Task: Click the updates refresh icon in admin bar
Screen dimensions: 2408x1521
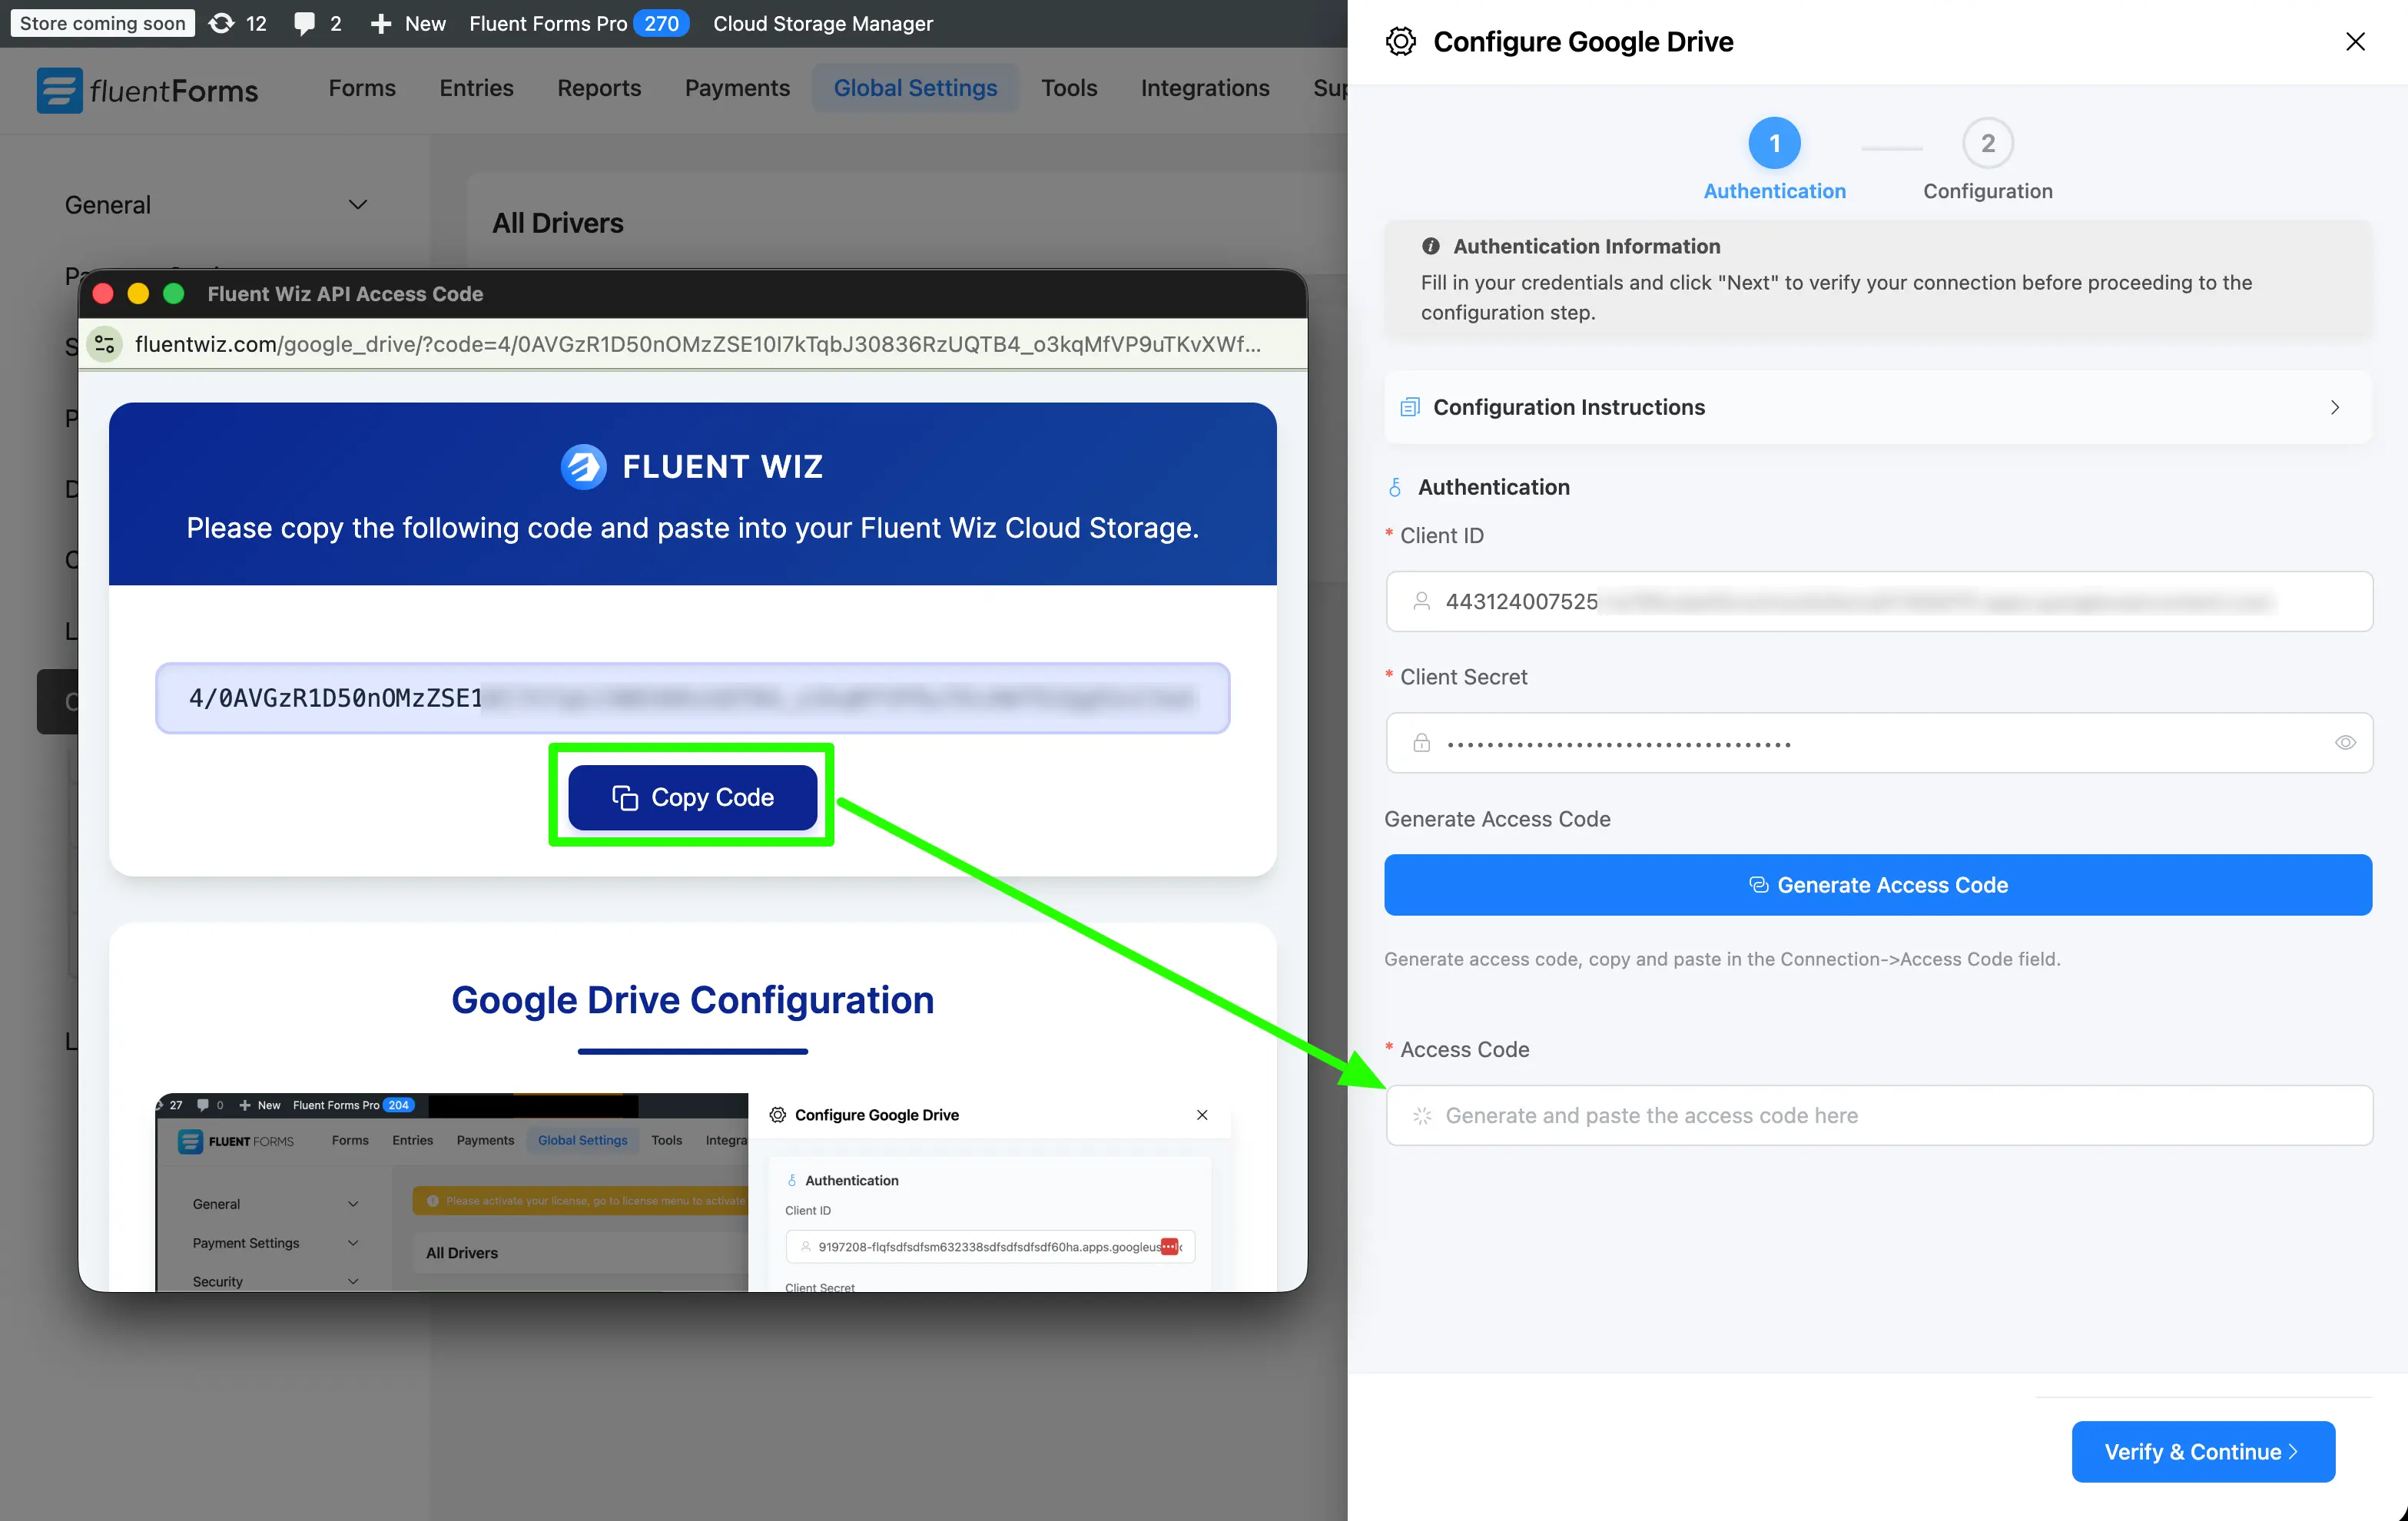Action: pyautogui.click(x=222, y=23)
